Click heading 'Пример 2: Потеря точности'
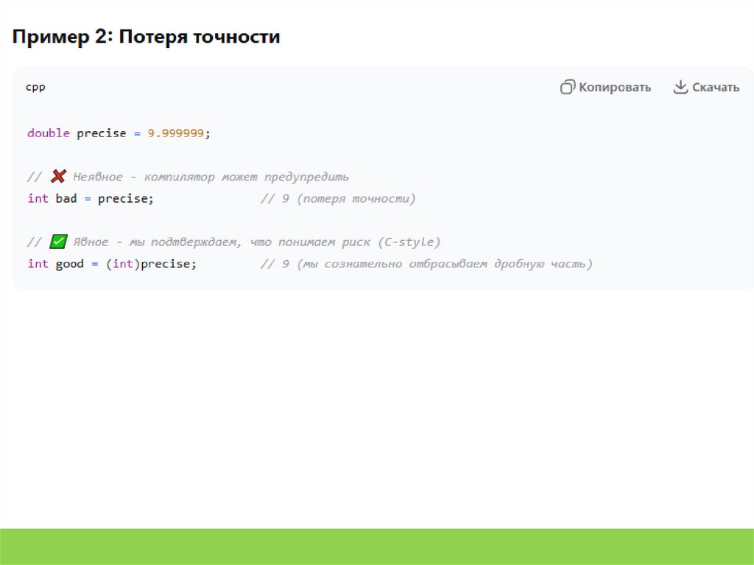 (147, 37)
